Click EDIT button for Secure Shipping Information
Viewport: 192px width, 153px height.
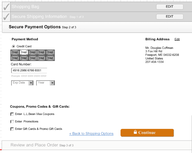tap(170, 17)
